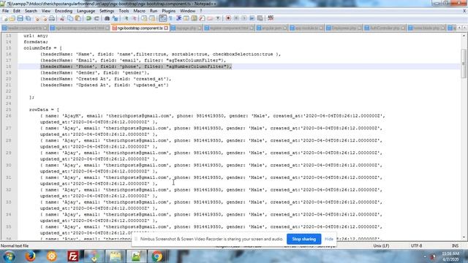Open FileZilla from the taskbar
The image size is (468, 263).
73,256
